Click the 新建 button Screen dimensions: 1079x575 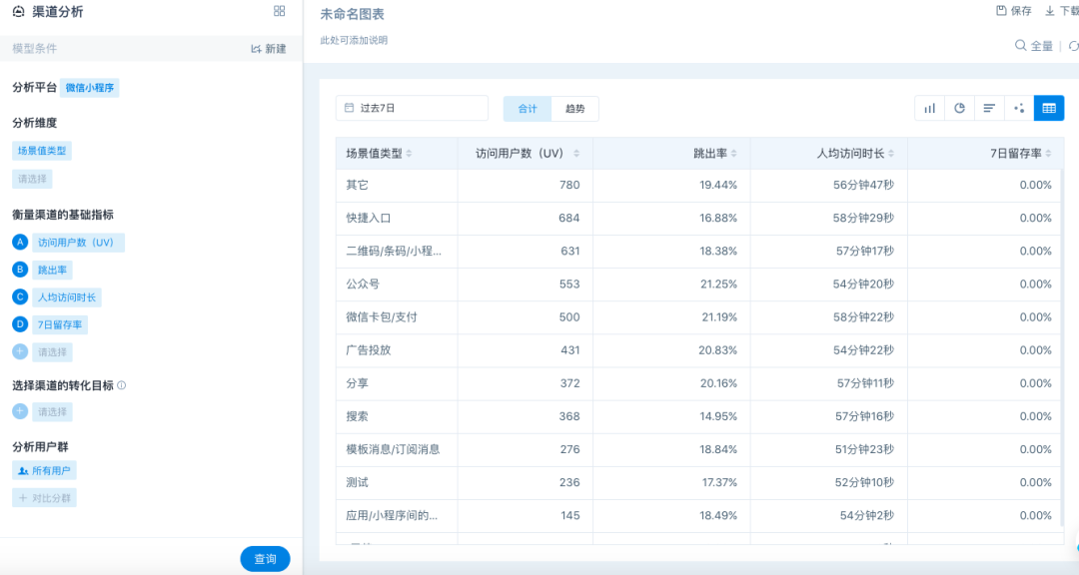coord(269,49)
